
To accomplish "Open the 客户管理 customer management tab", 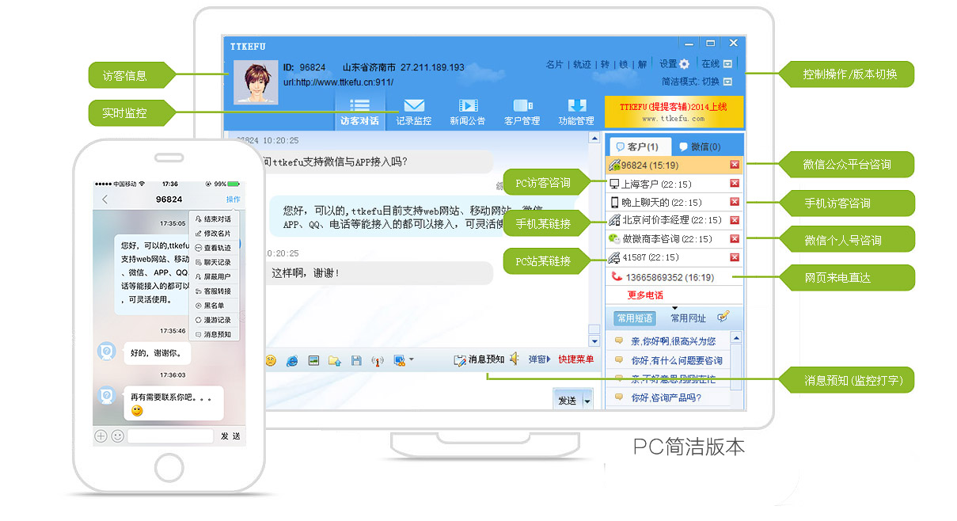I will pyautogui.click(x=522, y=112).
